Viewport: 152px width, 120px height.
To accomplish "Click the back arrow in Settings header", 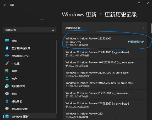I will [x=5, y=5].
